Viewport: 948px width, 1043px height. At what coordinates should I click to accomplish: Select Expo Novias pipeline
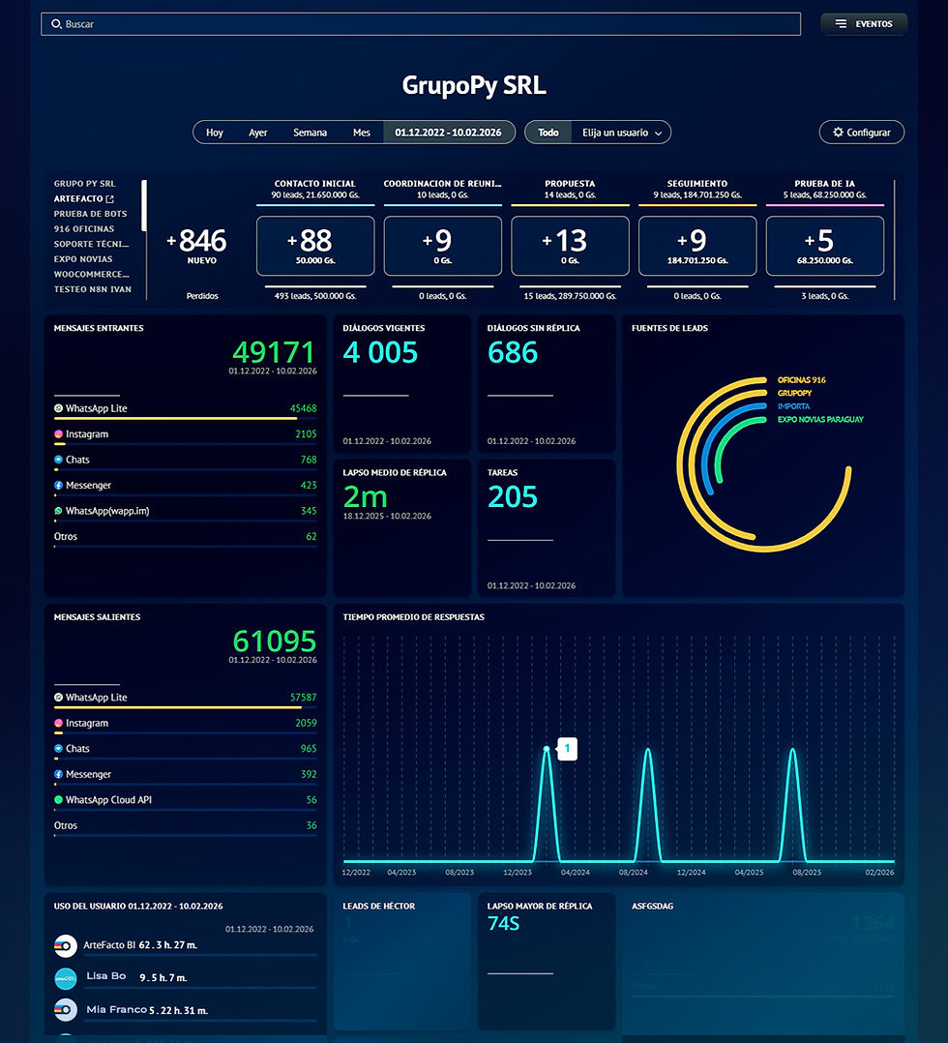pyautogui.click(x=83, y=259)
